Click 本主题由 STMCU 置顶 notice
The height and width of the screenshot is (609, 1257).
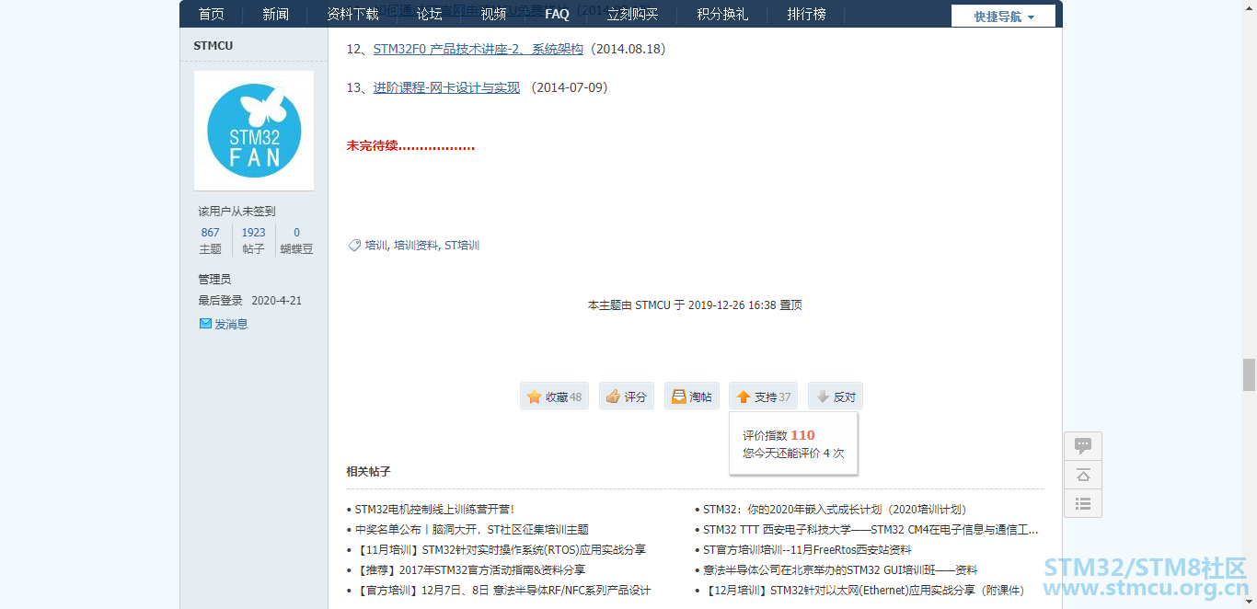pyautogui.click(x=695, y=304)
